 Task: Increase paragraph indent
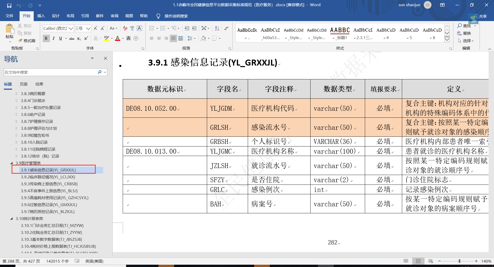194,28
